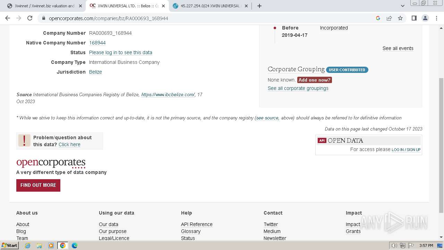444x250 pixels.
Task: Open the Chrome profile menu
Action: [425, 18]
